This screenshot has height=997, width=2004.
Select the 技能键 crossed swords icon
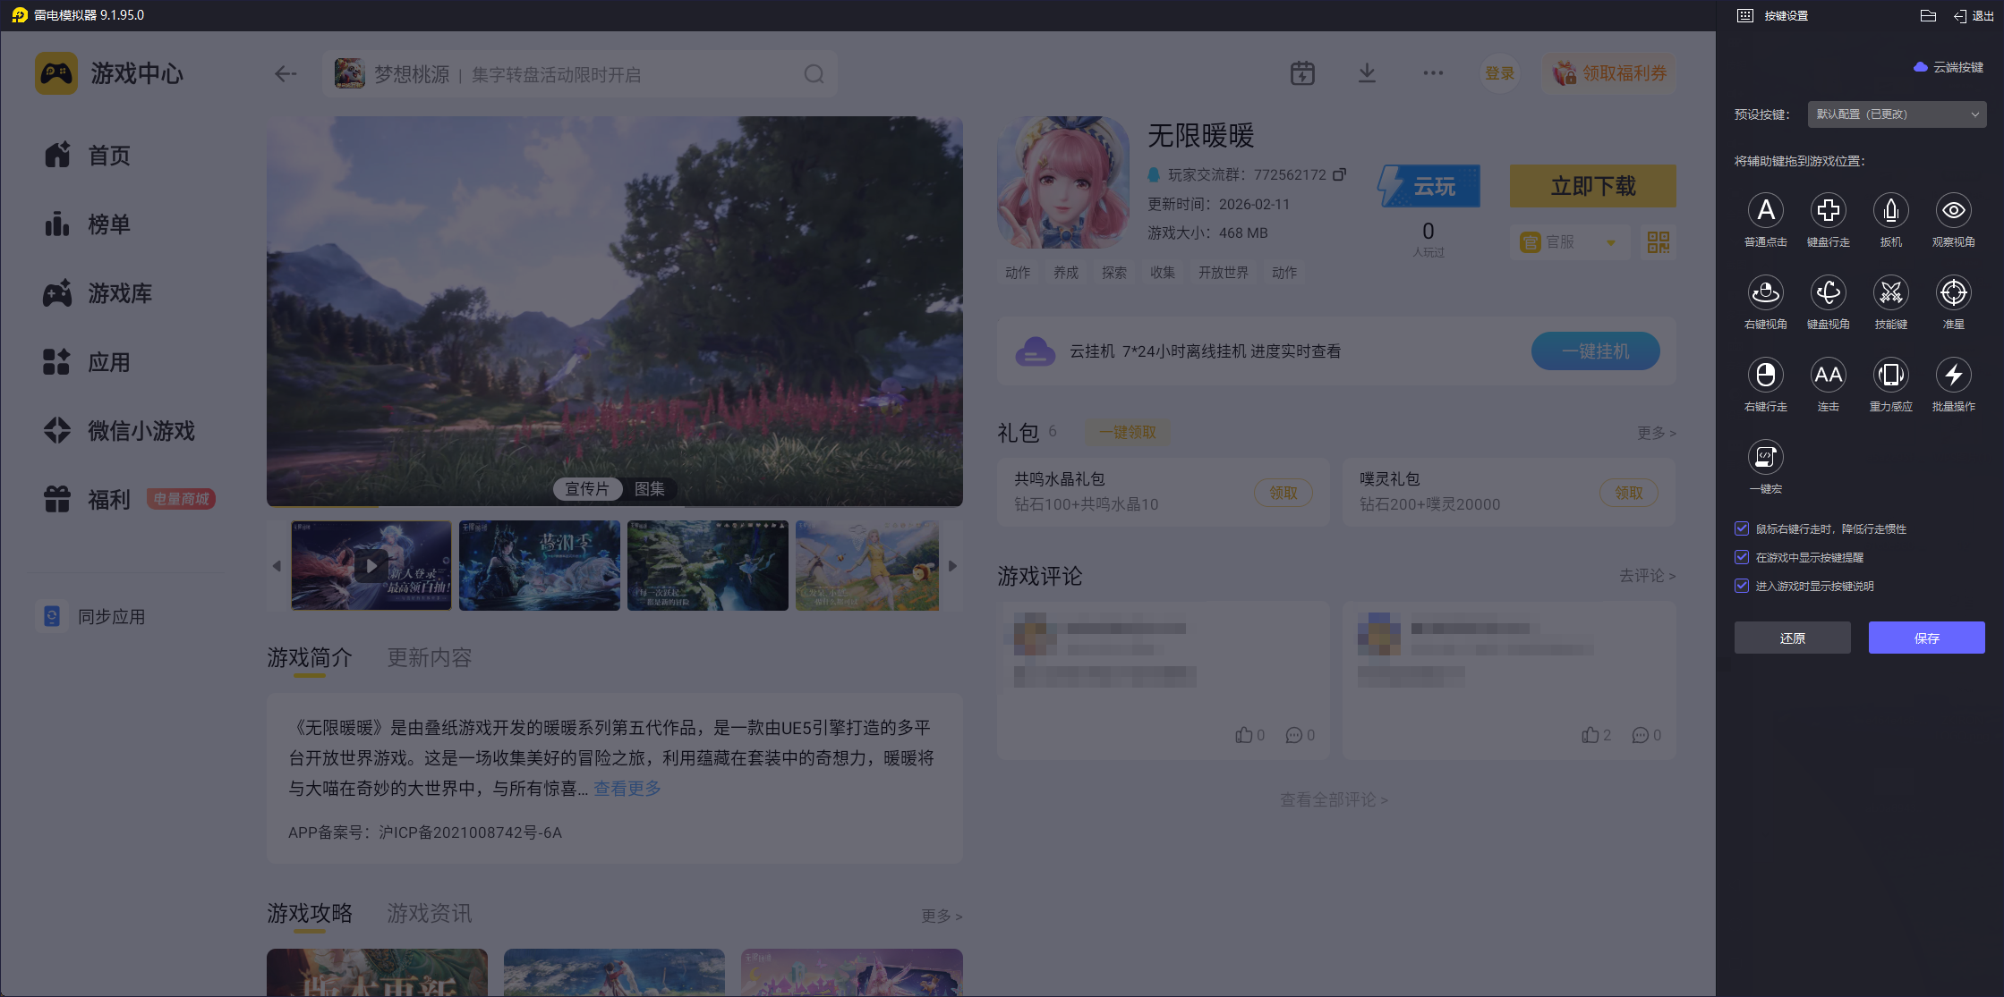pyautogui.click(x=1890, y=293)
